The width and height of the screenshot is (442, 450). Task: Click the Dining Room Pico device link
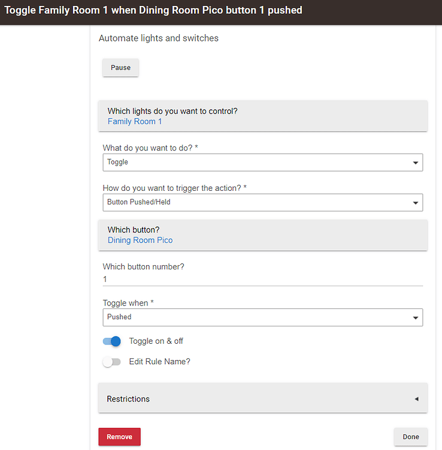pyautogui.click(x=140, y=240)
